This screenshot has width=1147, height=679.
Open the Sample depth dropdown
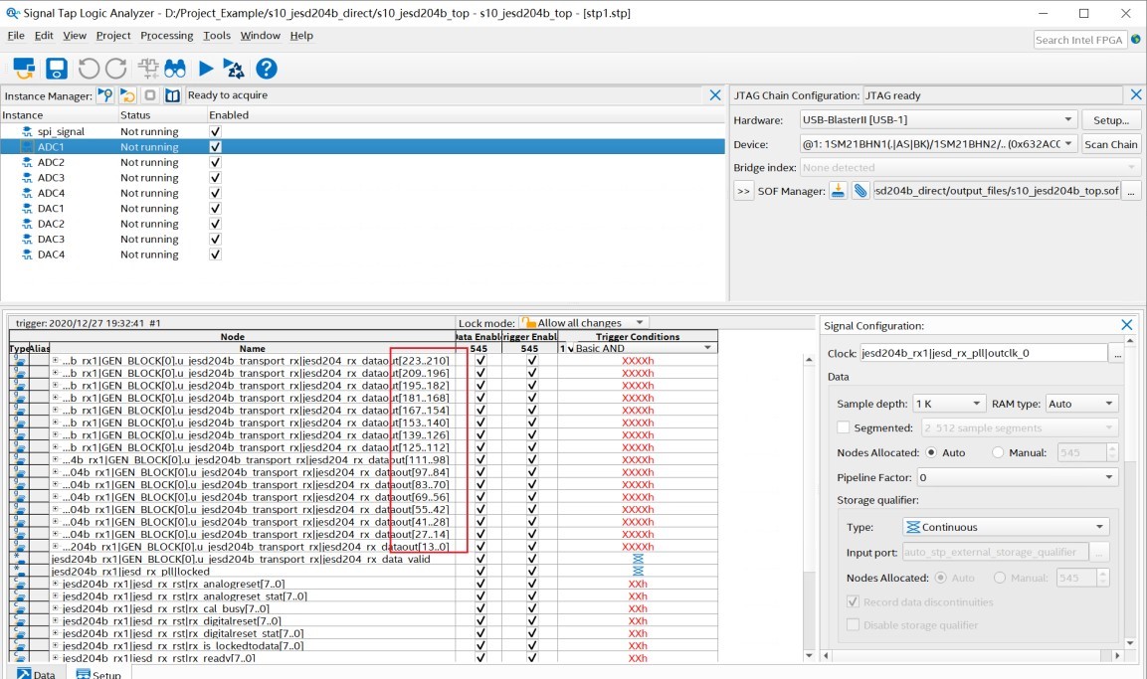[949, 404]
